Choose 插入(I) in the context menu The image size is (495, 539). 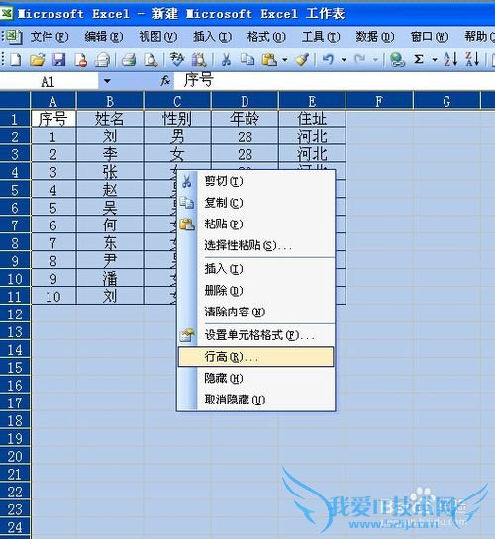tap(256, 268)
